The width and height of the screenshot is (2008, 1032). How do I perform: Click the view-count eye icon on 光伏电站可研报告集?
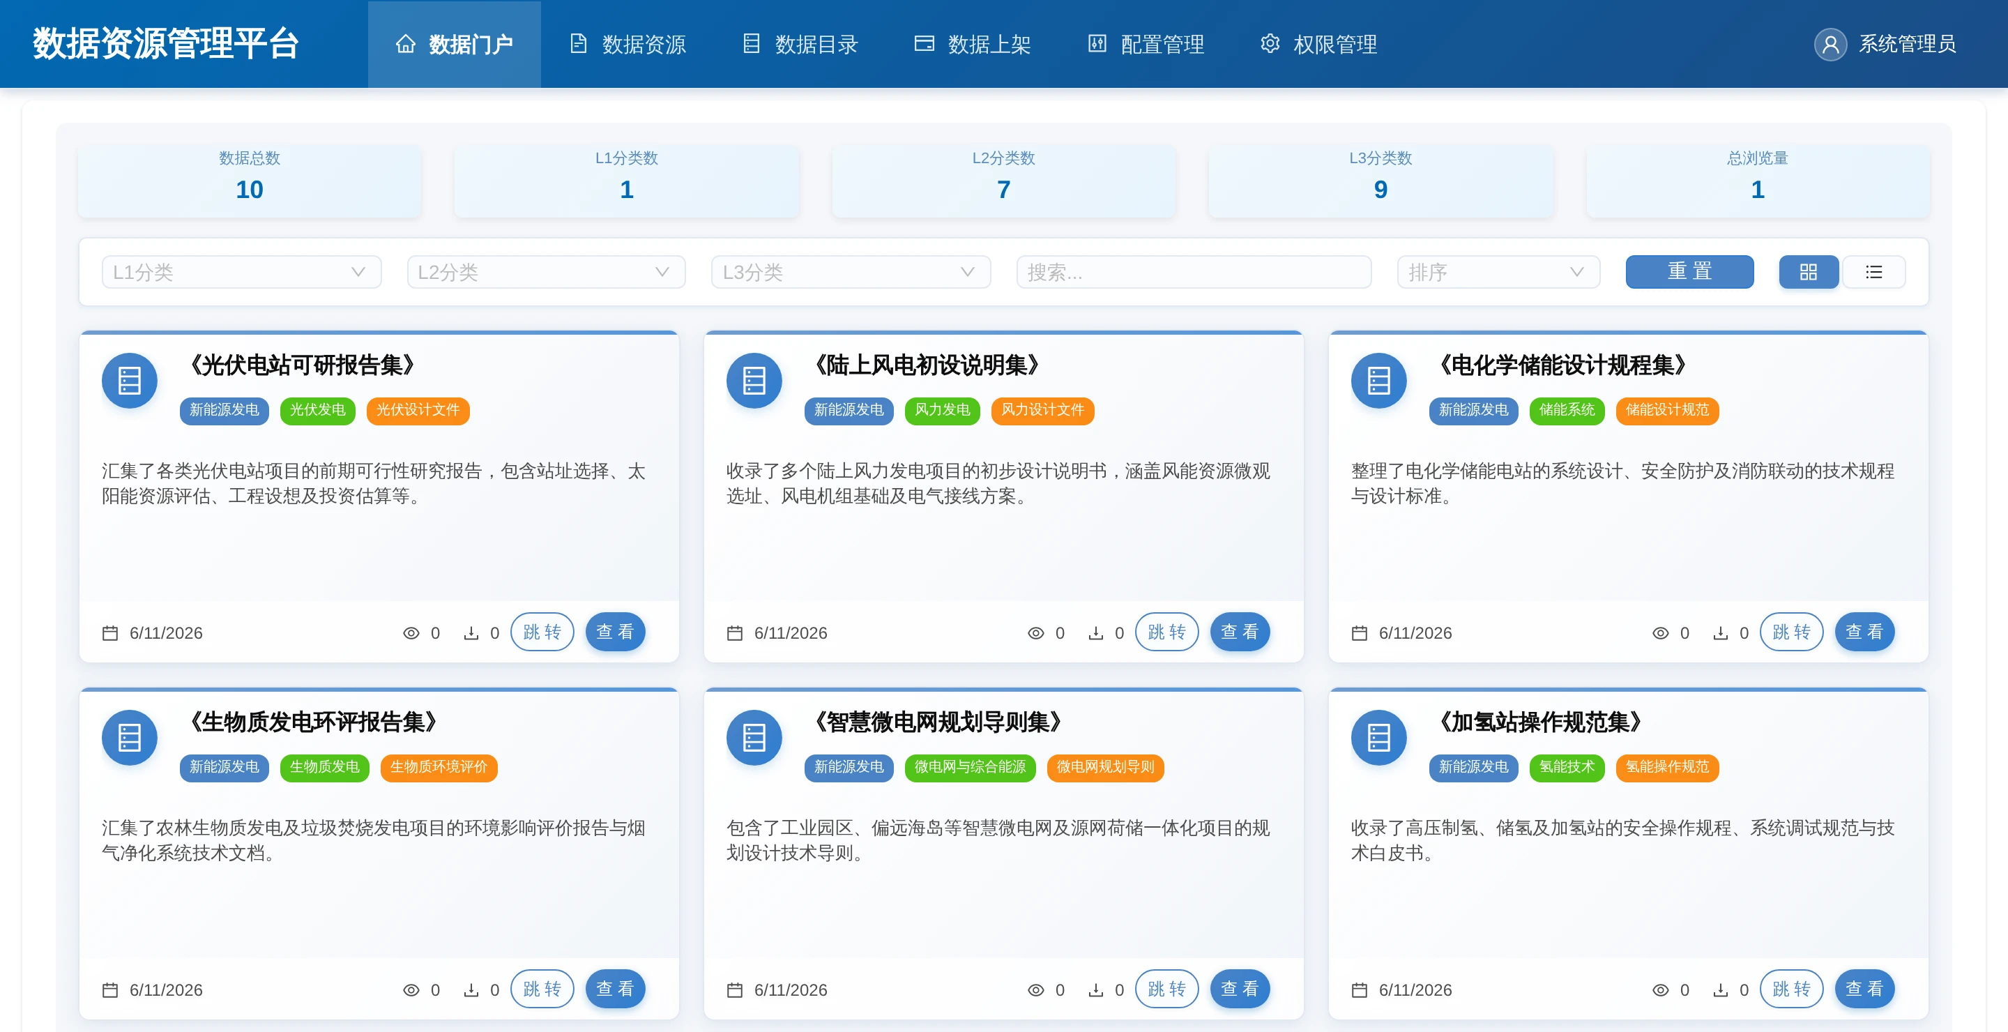[x=411, y=633]
